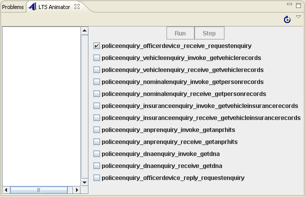Screen dimensions: 305x197
Task: Uncheck policeenquiry_officerdevice_receive_requestenquiry checkbox
Action: coord(96,46)
